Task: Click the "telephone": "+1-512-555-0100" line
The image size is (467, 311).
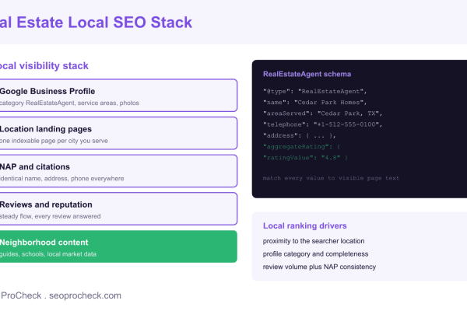Action: point(322,124)
